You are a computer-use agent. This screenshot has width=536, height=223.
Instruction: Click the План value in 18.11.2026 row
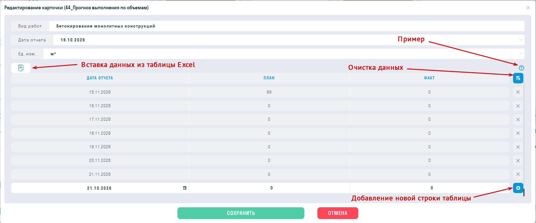(x=269, y=133)
